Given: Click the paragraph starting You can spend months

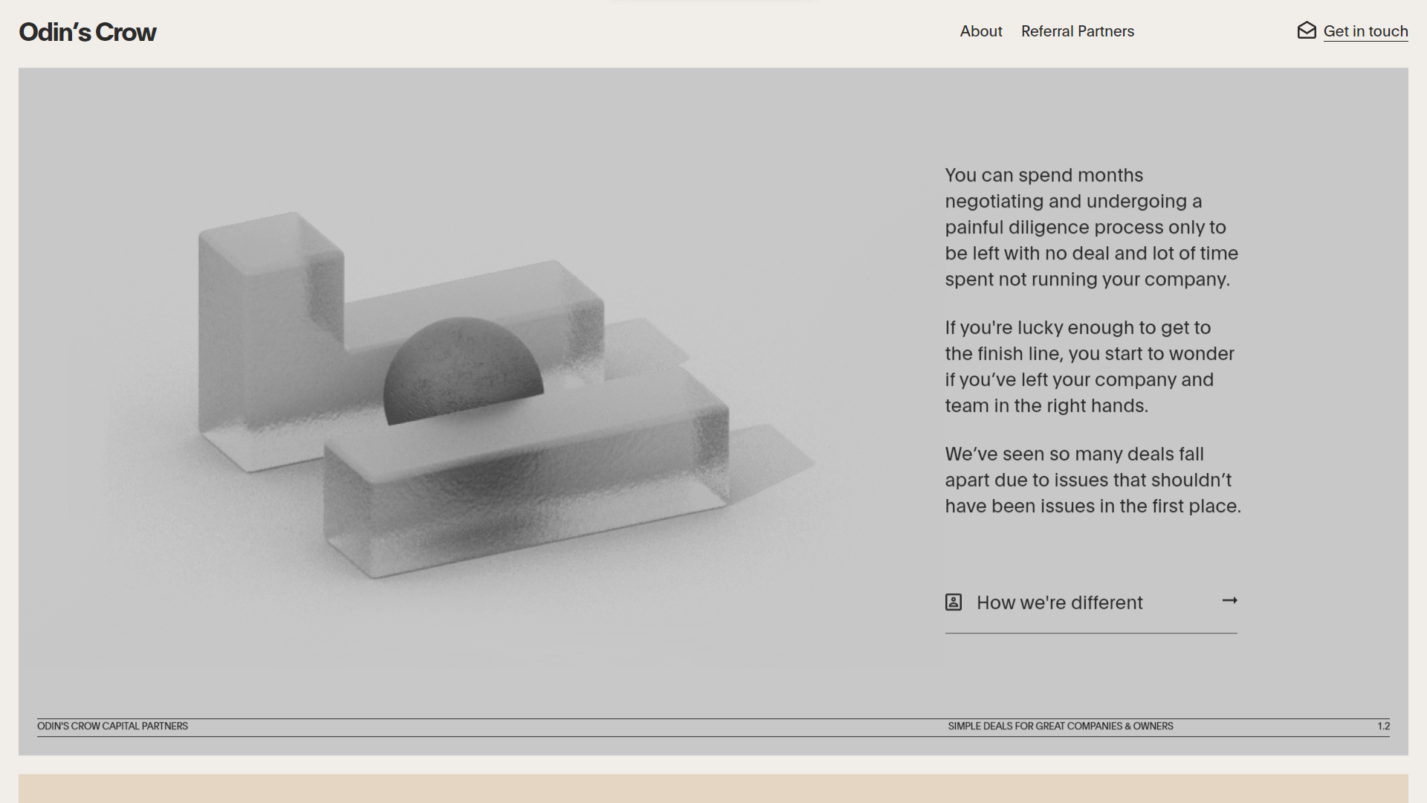Looking at the screenshot, I should [1092, 228].
